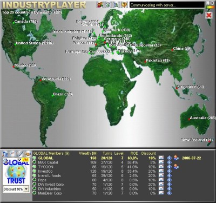
Task: Click the pen icon above the GLOBAL TRUST logo
Action: point(20,154)
